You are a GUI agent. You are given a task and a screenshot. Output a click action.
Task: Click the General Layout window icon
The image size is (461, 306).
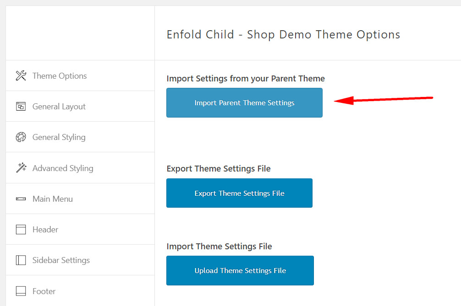21,106
